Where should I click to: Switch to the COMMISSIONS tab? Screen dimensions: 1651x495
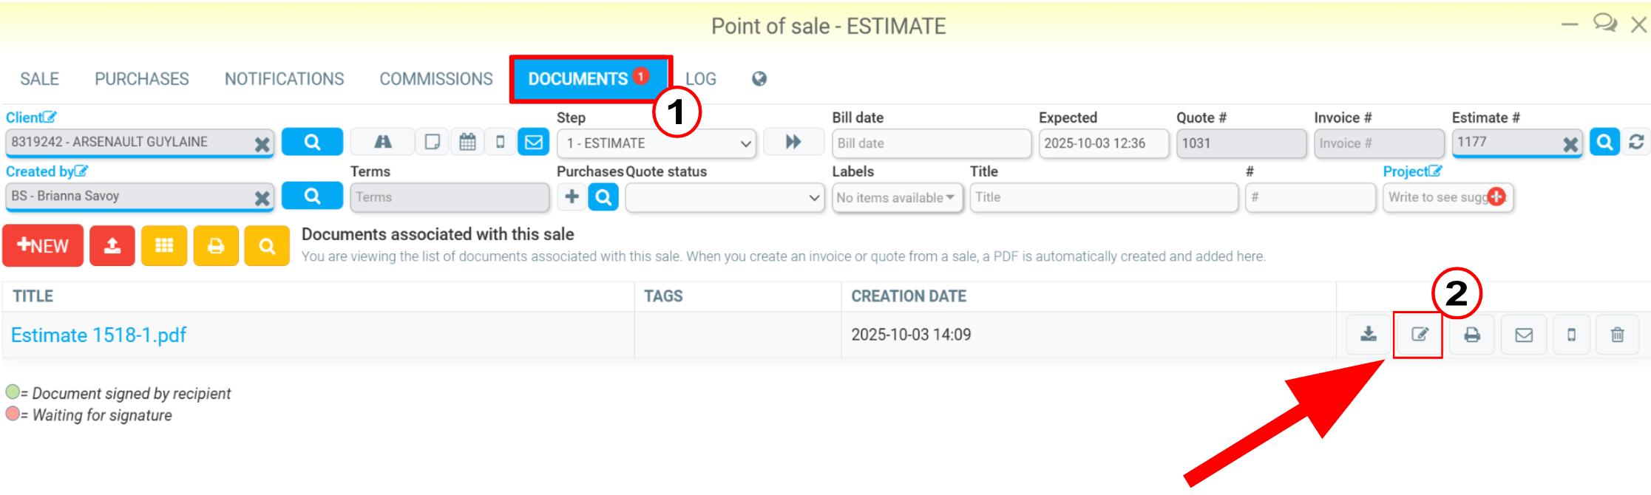click(x=436, y=79)
